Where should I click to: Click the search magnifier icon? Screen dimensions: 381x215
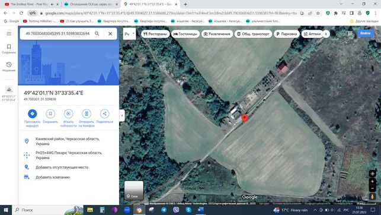click(97, 34)
